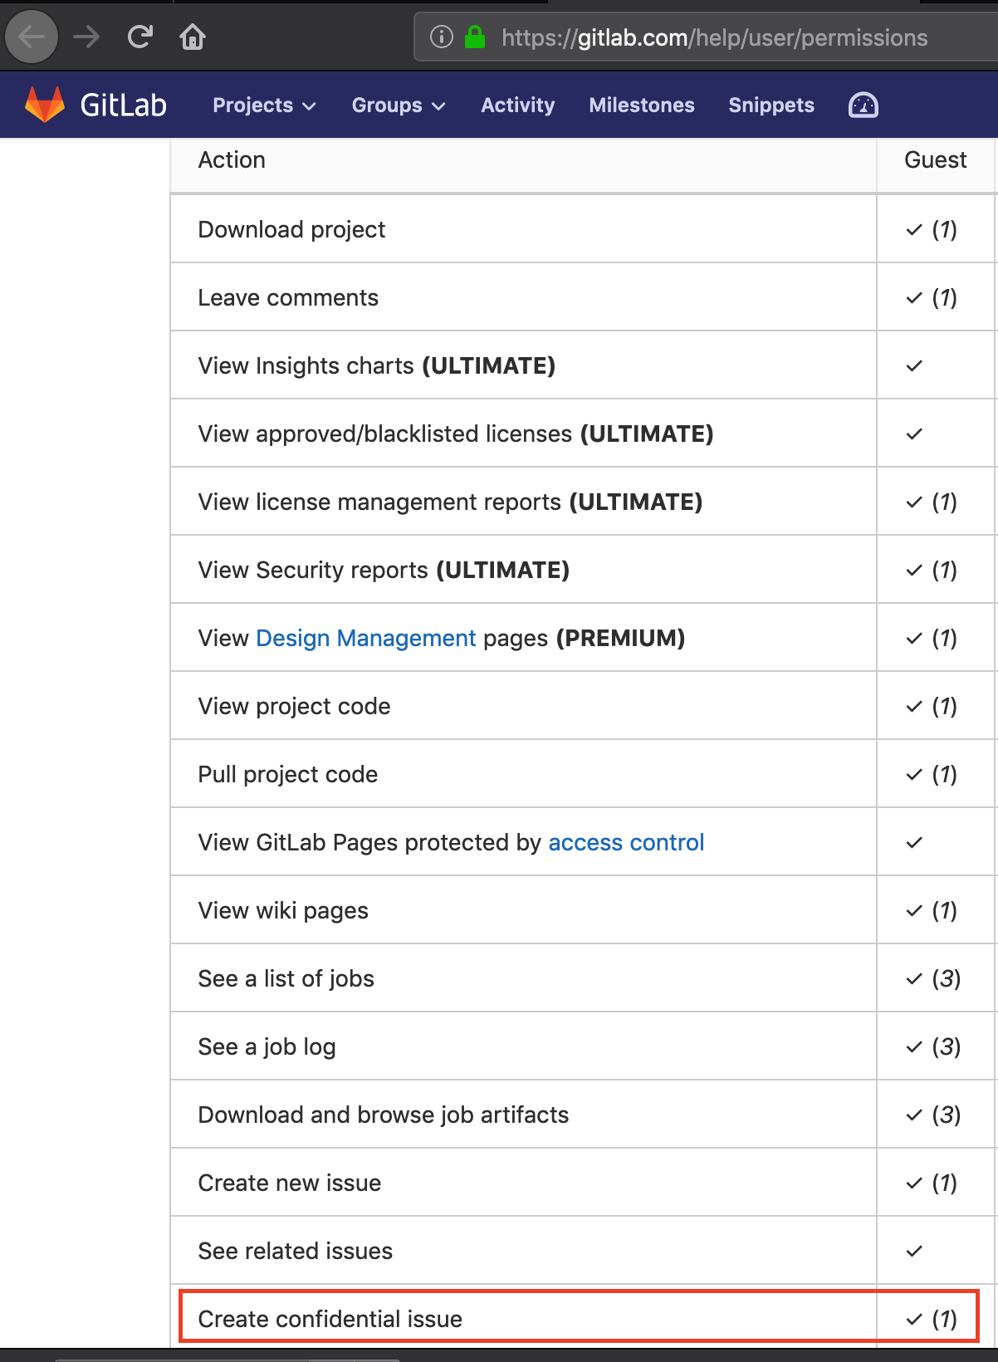Expand the Projects dropdown menu

pos(264,105)
